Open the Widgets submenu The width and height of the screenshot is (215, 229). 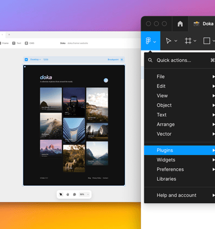(x=179, y=160)
